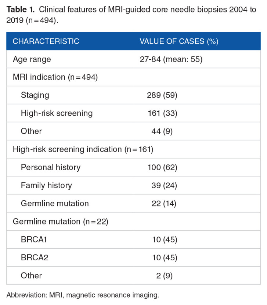Click the Staging row label
The width and height of the screenshot is (267, 305).
pyautogui.click(x=35, y=95)
